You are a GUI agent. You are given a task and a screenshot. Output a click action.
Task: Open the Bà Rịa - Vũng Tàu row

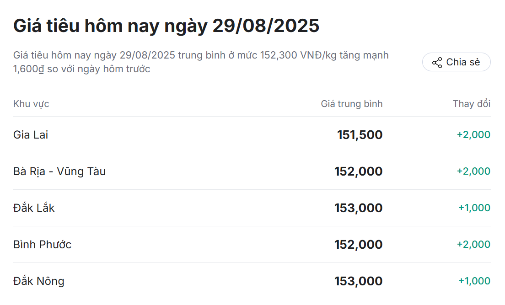[59, 171]
